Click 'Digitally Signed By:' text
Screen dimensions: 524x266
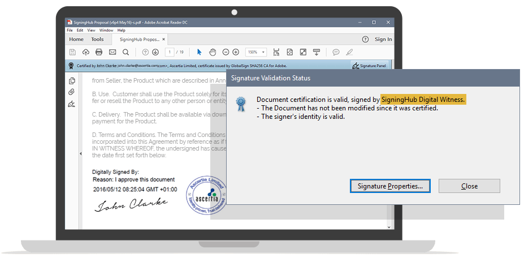(x=116, y=172)
